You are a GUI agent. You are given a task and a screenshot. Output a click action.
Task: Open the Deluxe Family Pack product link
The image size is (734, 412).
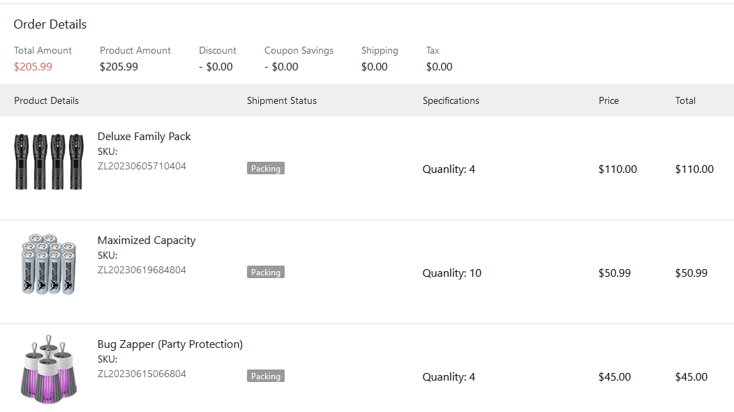tap(144, 137)
